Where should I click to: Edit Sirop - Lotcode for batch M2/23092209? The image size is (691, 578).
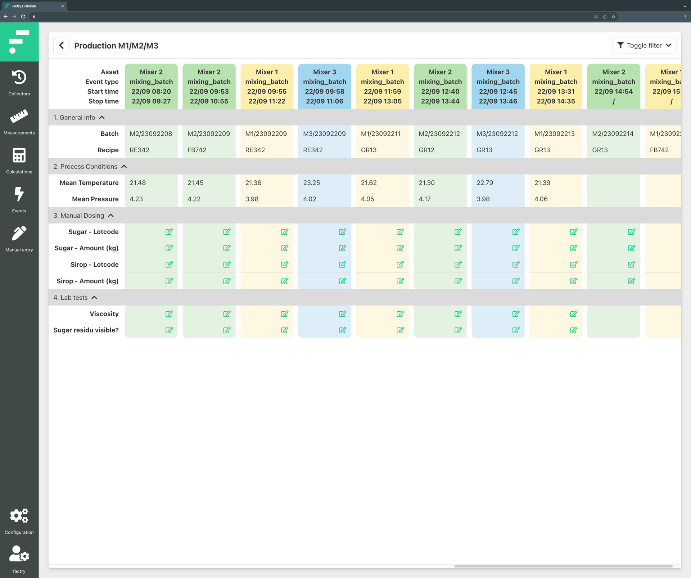pos(227,264)
